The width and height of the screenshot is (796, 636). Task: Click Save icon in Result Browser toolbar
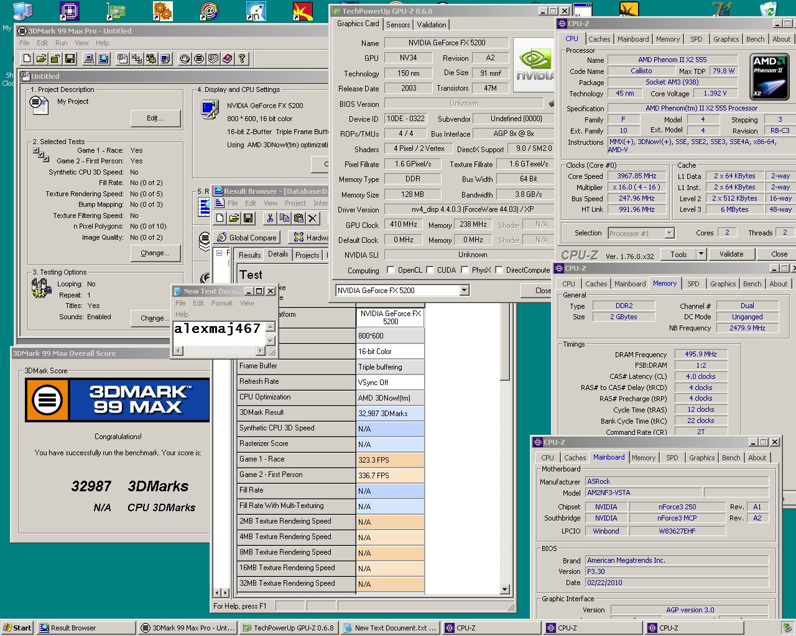click(248, 218)
